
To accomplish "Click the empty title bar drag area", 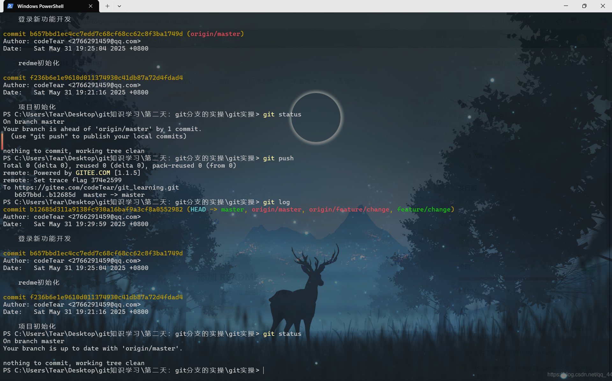I will click(319, 6).
